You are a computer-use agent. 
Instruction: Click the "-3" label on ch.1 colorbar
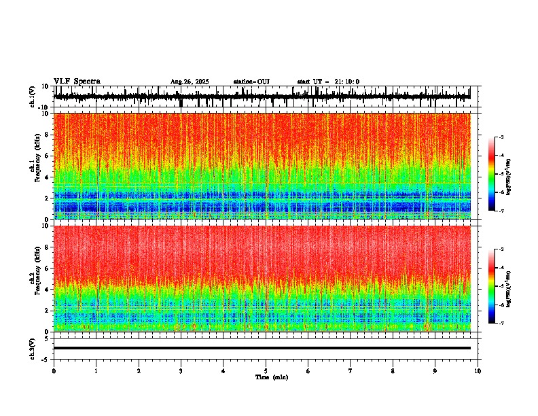(x=501, y=137)
